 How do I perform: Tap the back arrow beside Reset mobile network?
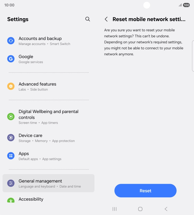point(106,19)
